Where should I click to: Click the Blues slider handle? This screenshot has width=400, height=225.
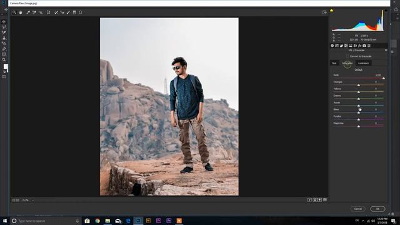point(358,112)
